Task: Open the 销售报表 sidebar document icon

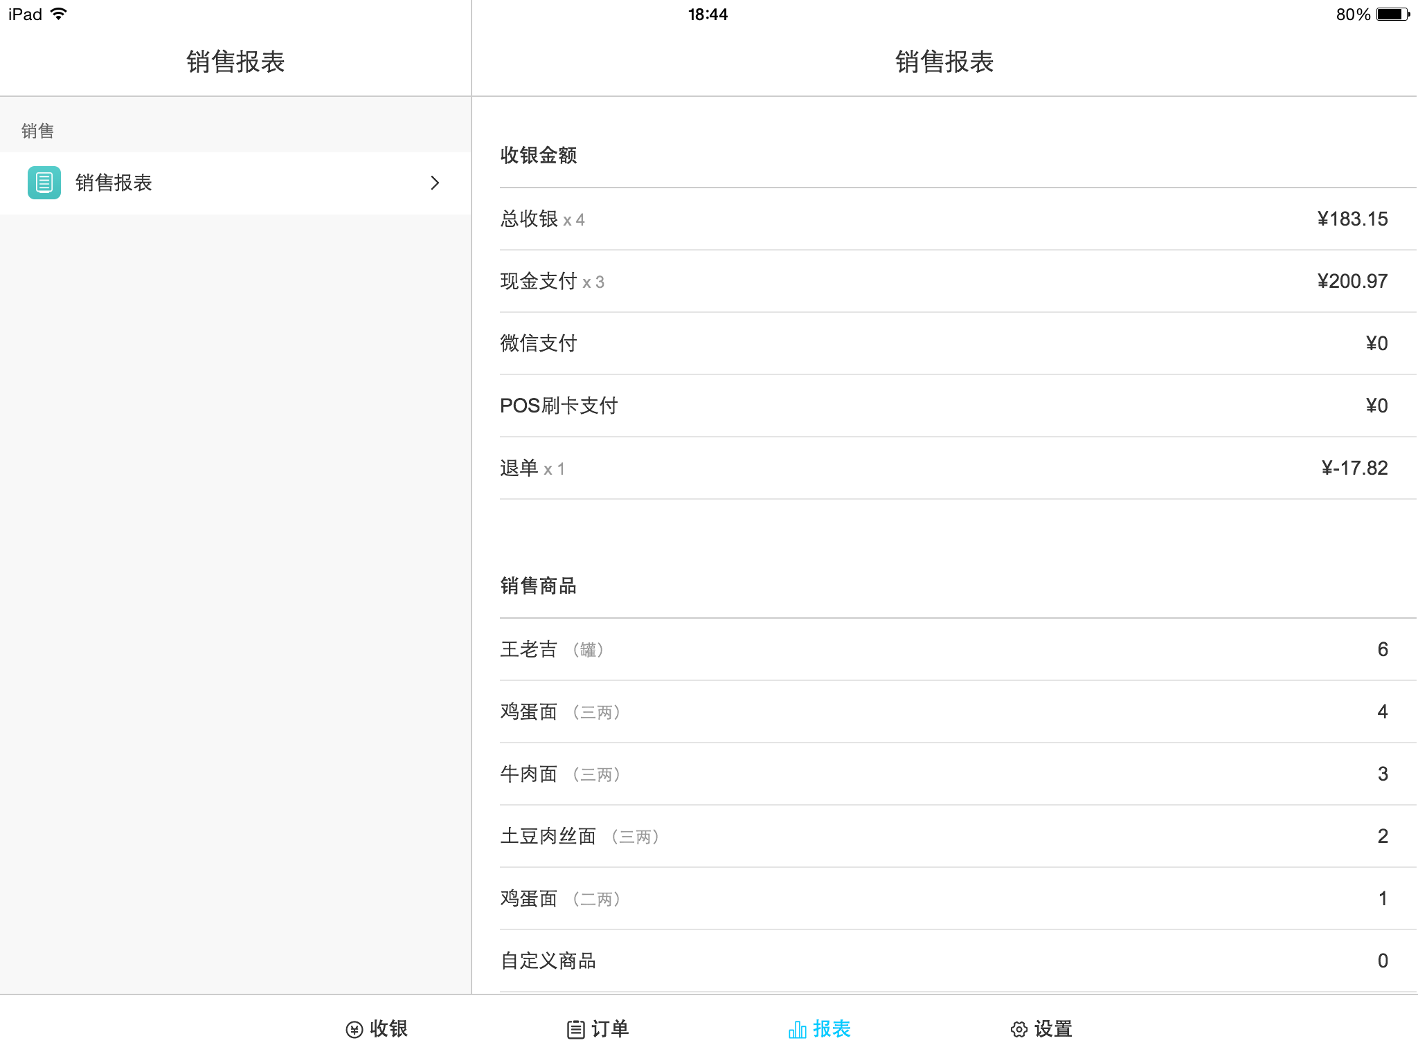Action: (x=44, y=183)
